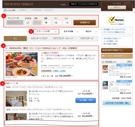Open the 予約確認・キャンセルはこちら link
135x127 pixels.
(114, 29)
